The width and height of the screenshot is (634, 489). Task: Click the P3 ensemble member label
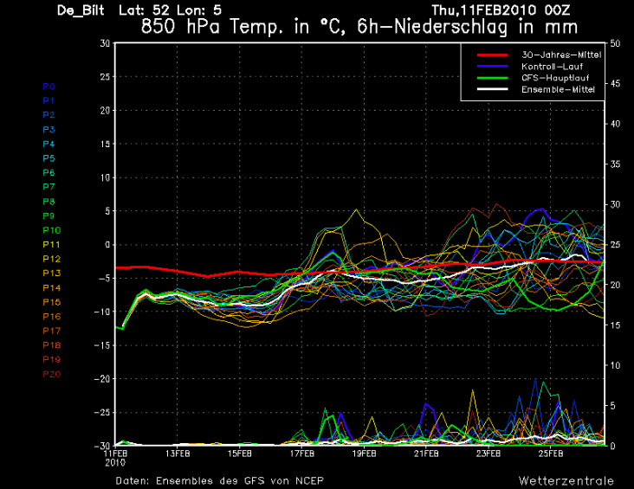(x=49, y=130)
